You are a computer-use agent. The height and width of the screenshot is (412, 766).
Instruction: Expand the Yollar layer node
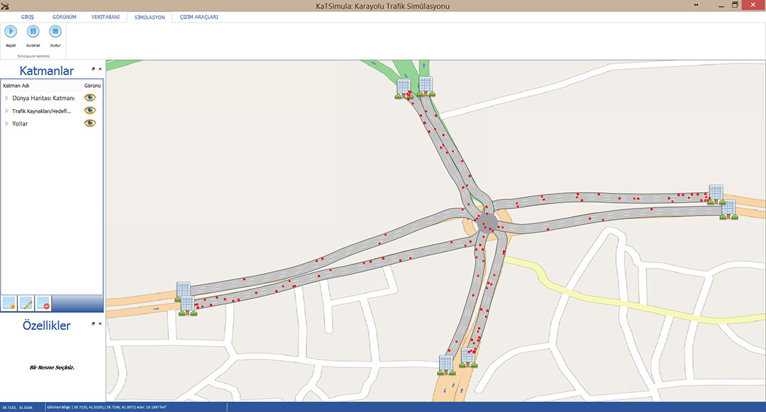pos(6,123)
